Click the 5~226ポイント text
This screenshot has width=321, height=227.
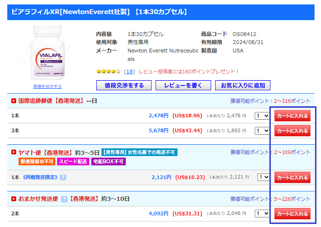(x=292, y=199)
